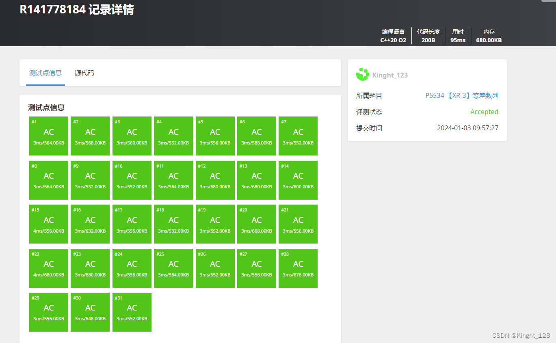Image resolution: width=556 pixels, height=343 pixels.
Task: Open test case #1 AC tile
Action: (49, 136)
